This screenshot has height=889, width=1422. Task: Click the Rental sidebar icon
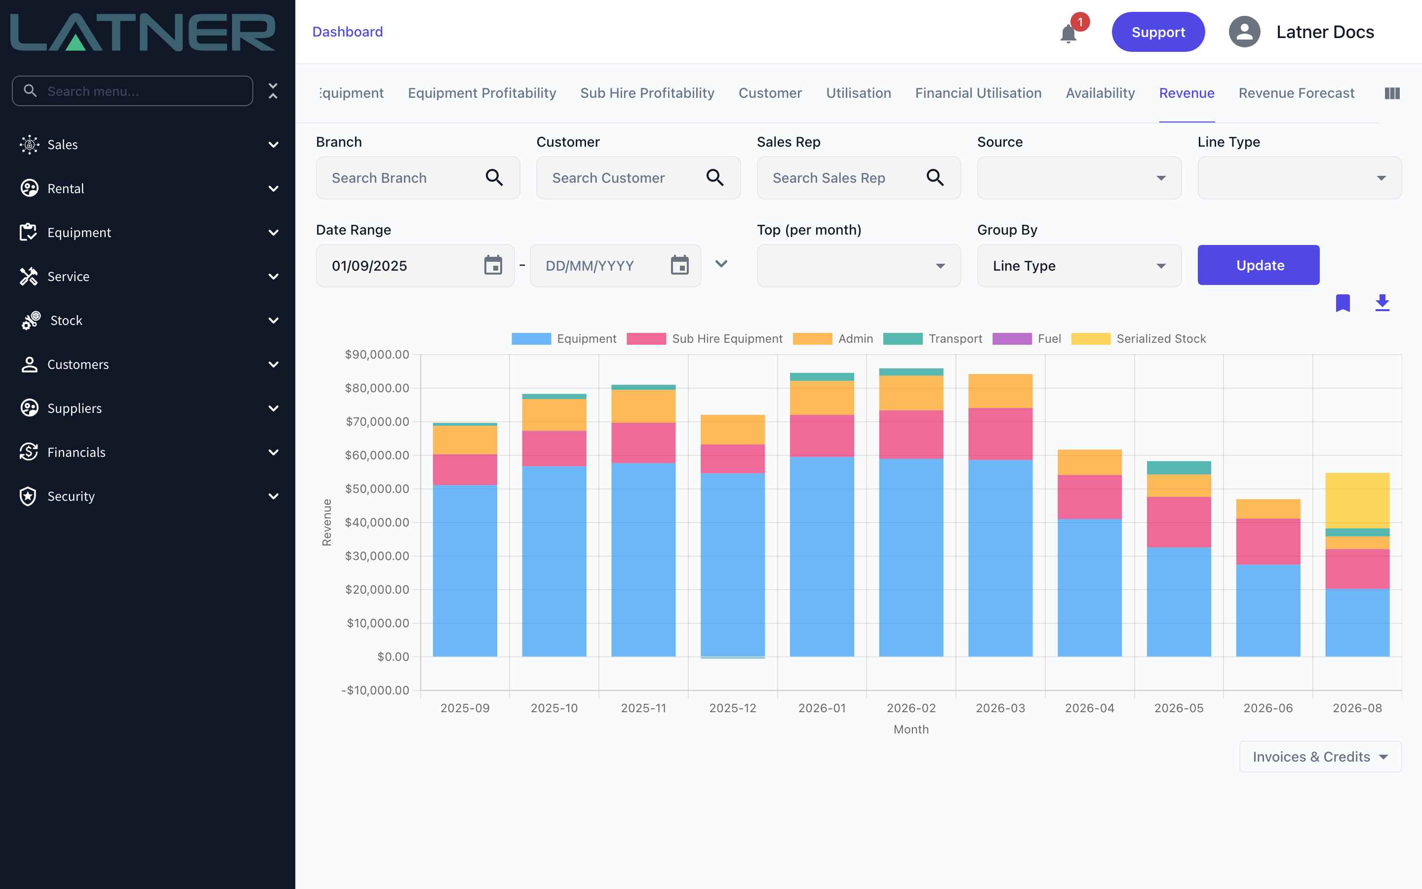coord(30,189)
